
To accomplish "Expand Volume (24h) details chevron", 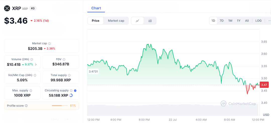I will click(36, 65).
